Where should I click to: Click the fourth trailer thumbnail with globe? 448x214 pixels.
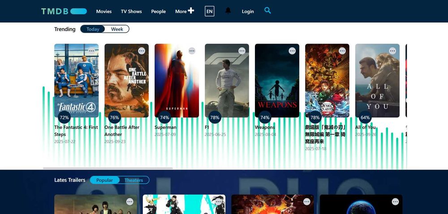pyautogui.click(x=361, y=204)
